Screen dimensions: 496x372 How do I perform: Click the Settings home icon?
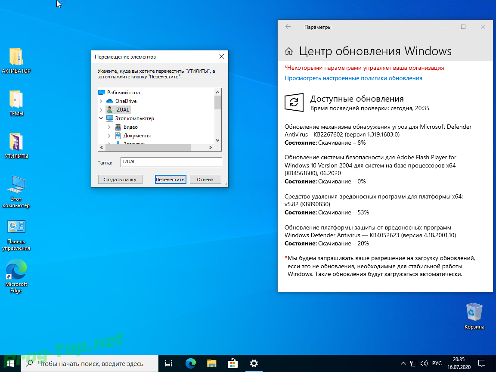(289, 52)
